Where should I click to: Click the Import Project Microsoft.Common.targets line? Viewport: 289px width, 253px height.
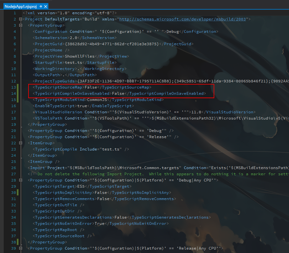tap(158, 168)
